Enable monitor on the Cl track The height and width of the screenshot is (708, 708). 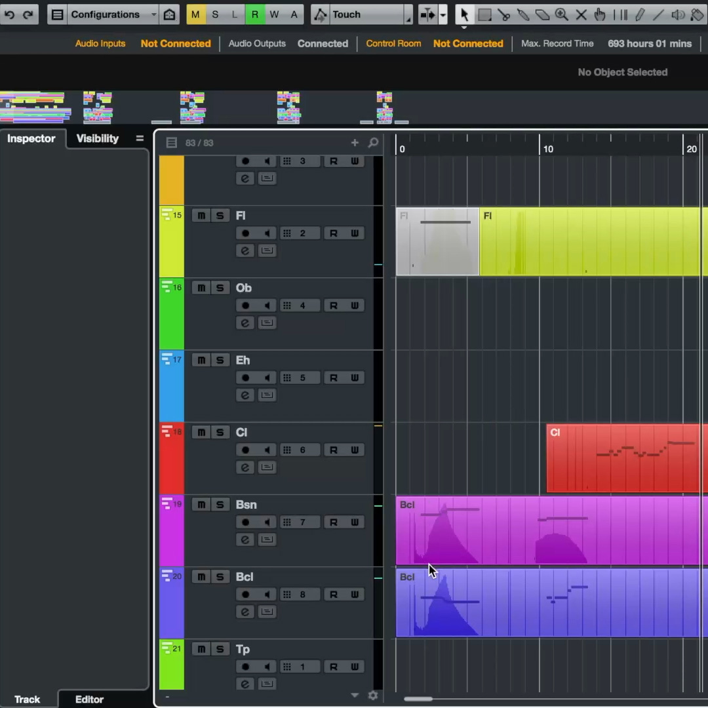pos(267,450)
